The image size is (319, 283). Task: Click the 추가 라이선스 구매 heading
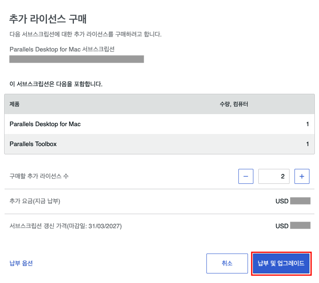[48, 19]
